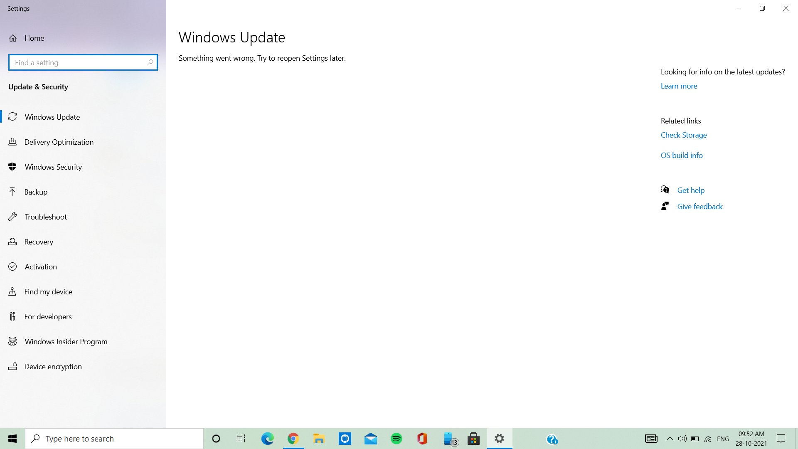Open Get help support panel
Image resolution: width=798 pixels, height=449 pixels.
(691, 190)
